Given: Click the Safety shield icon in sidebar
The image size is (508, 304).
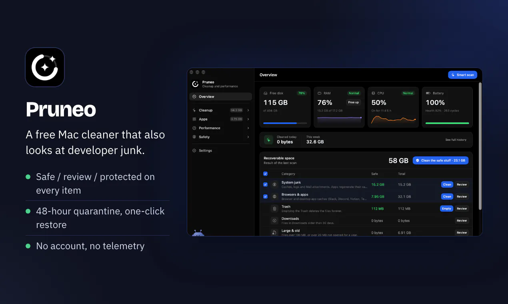Looking at the screenshot, I should coord(194,137).
